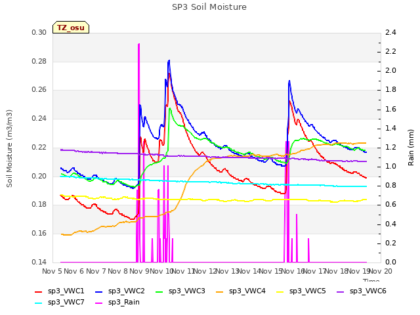Click the 0.6 right axis tick label
The height and width of the screenshot is (315, 420).
[x=390, y=204]
